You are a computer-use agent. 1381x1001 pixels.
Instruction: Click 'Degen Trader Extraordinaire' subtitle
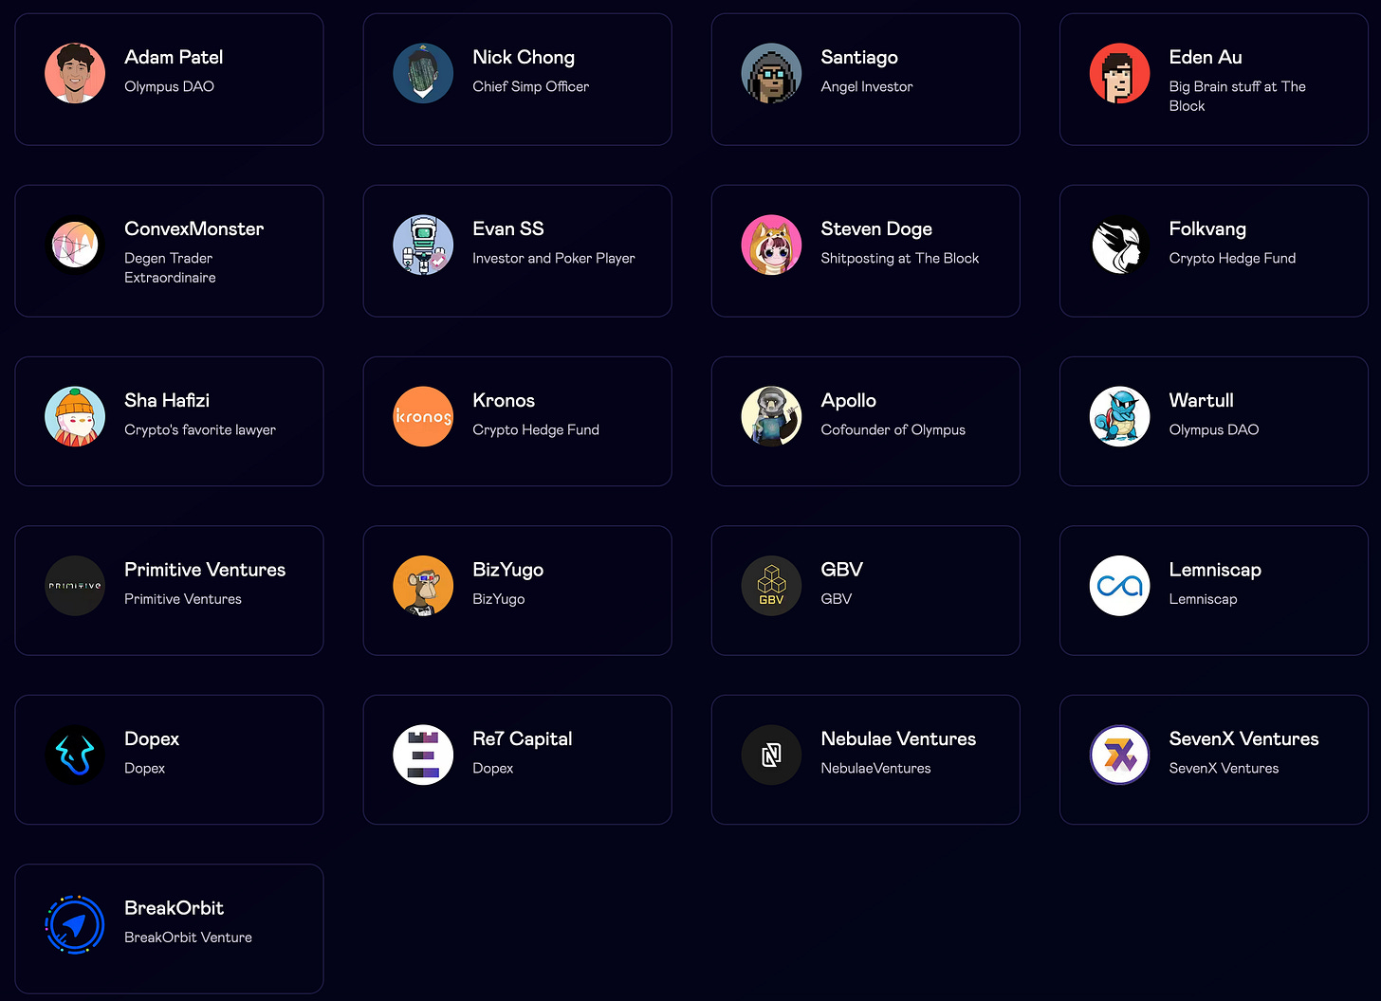[x=170, y=267]
